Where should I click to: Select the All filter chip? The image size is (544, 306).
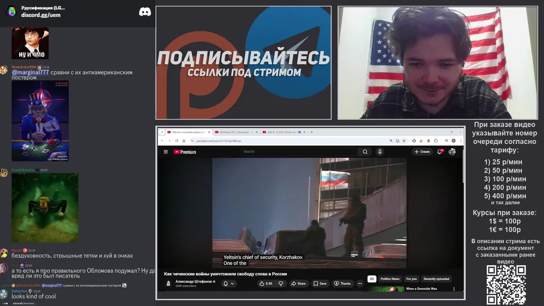pos(372,279)
